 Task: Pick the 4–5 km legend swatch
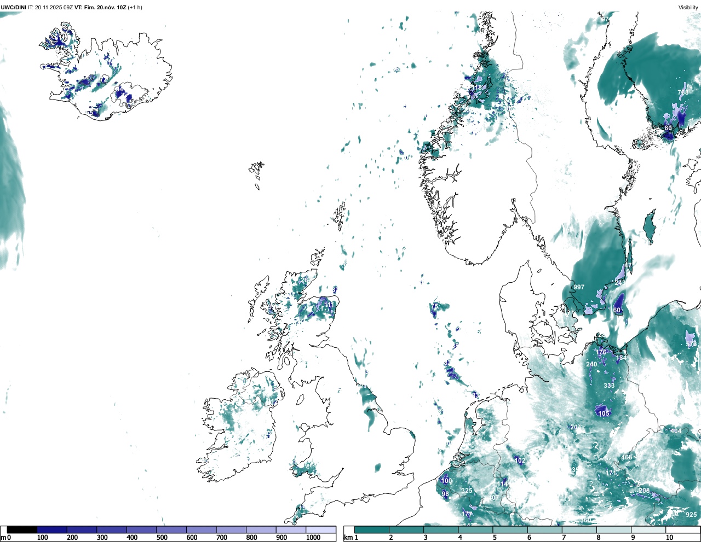pyautogui.click(x=475, y=530)
